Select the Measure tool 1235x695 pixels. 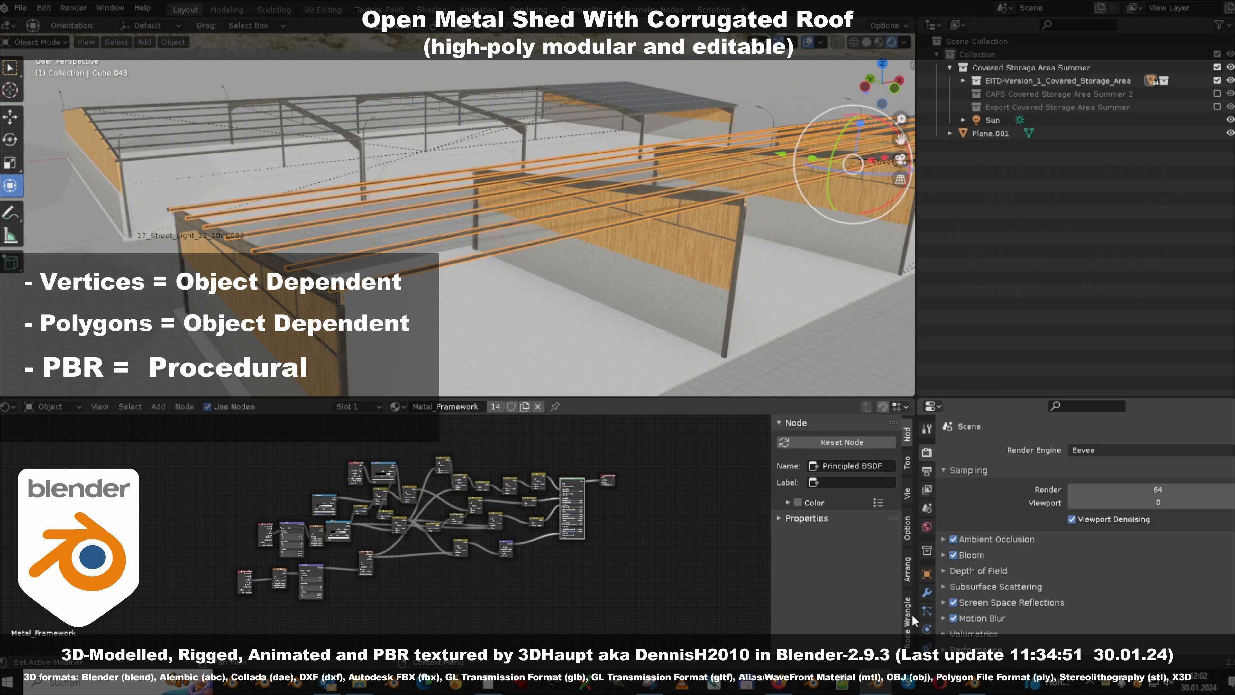pos(11,236)
